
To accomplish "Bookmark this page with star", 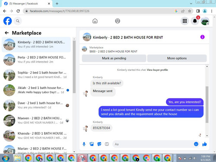I will point(190,11).
